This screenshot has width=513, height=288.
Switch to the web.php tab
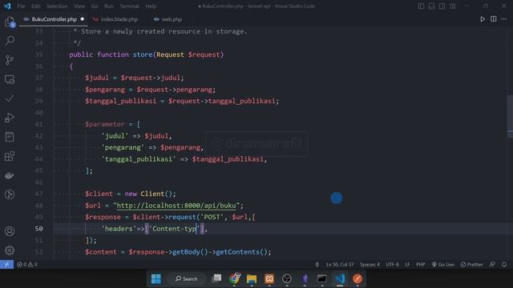point(168,19)
